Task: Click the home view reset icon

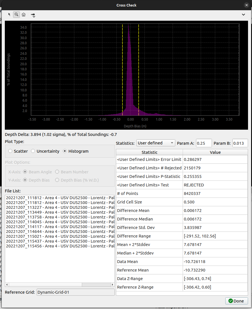Action: [x=24, y=14]
